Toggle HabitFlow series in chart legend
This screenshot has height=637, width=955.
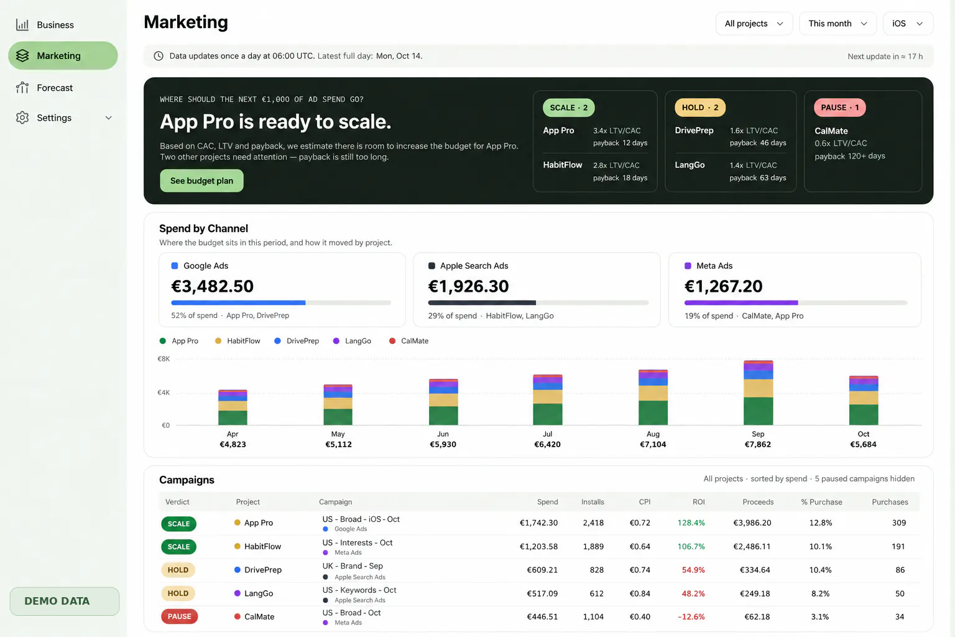click(238, 341)
